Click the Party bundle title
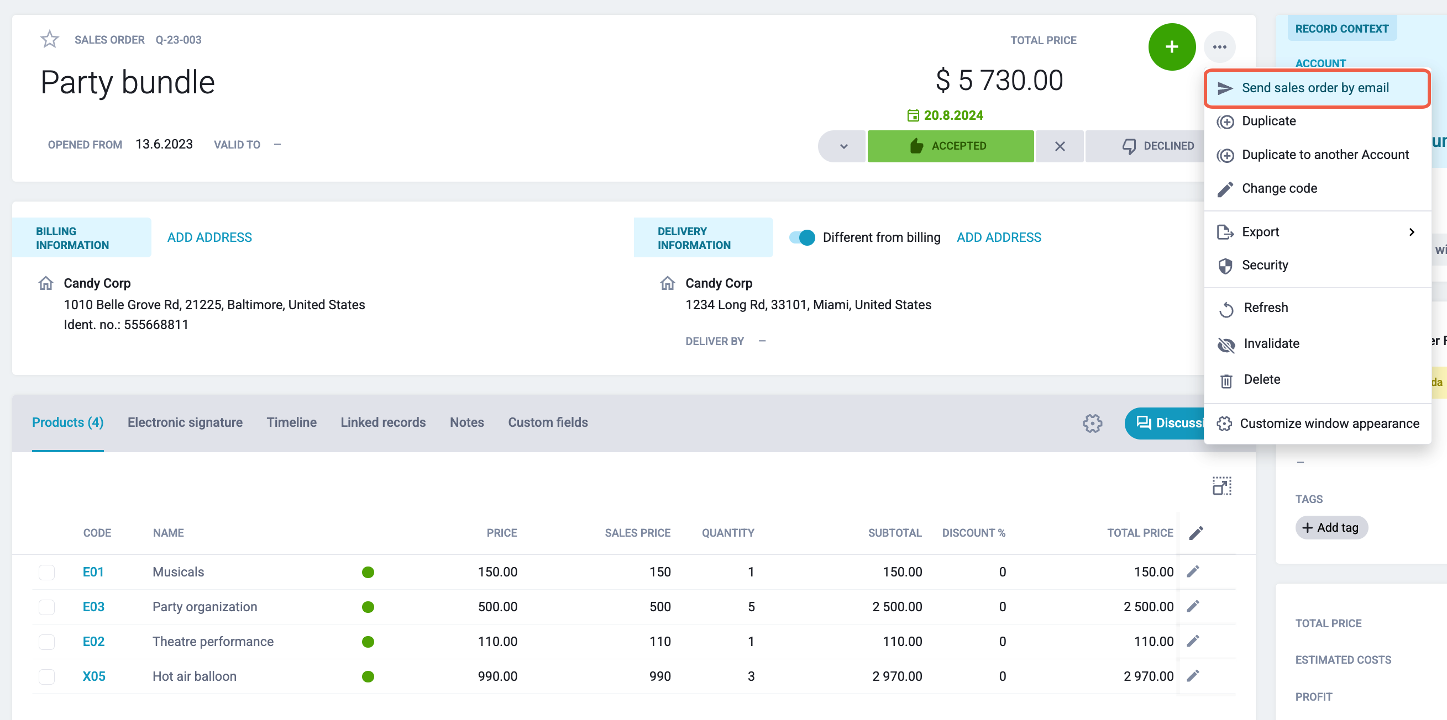 tap(128, 82)
